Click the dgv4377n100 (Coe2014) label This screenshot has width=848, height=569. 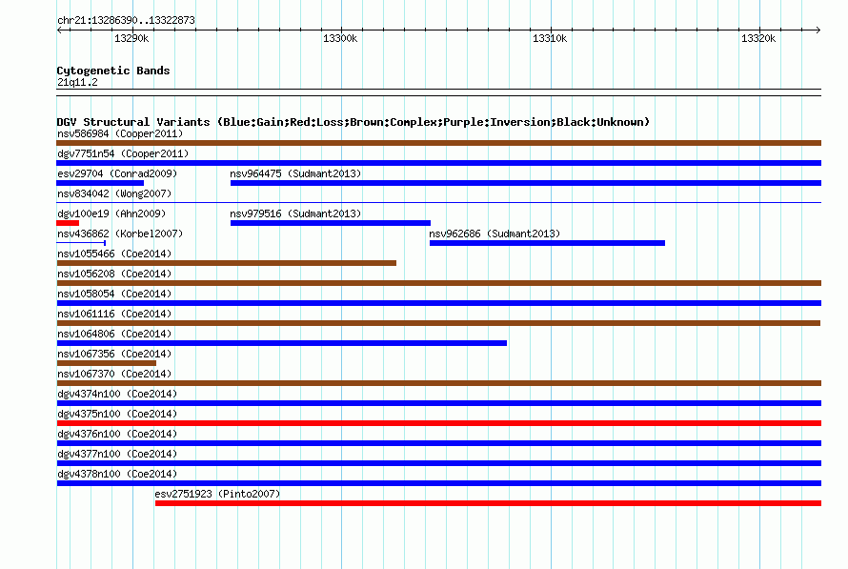(117, 454)
